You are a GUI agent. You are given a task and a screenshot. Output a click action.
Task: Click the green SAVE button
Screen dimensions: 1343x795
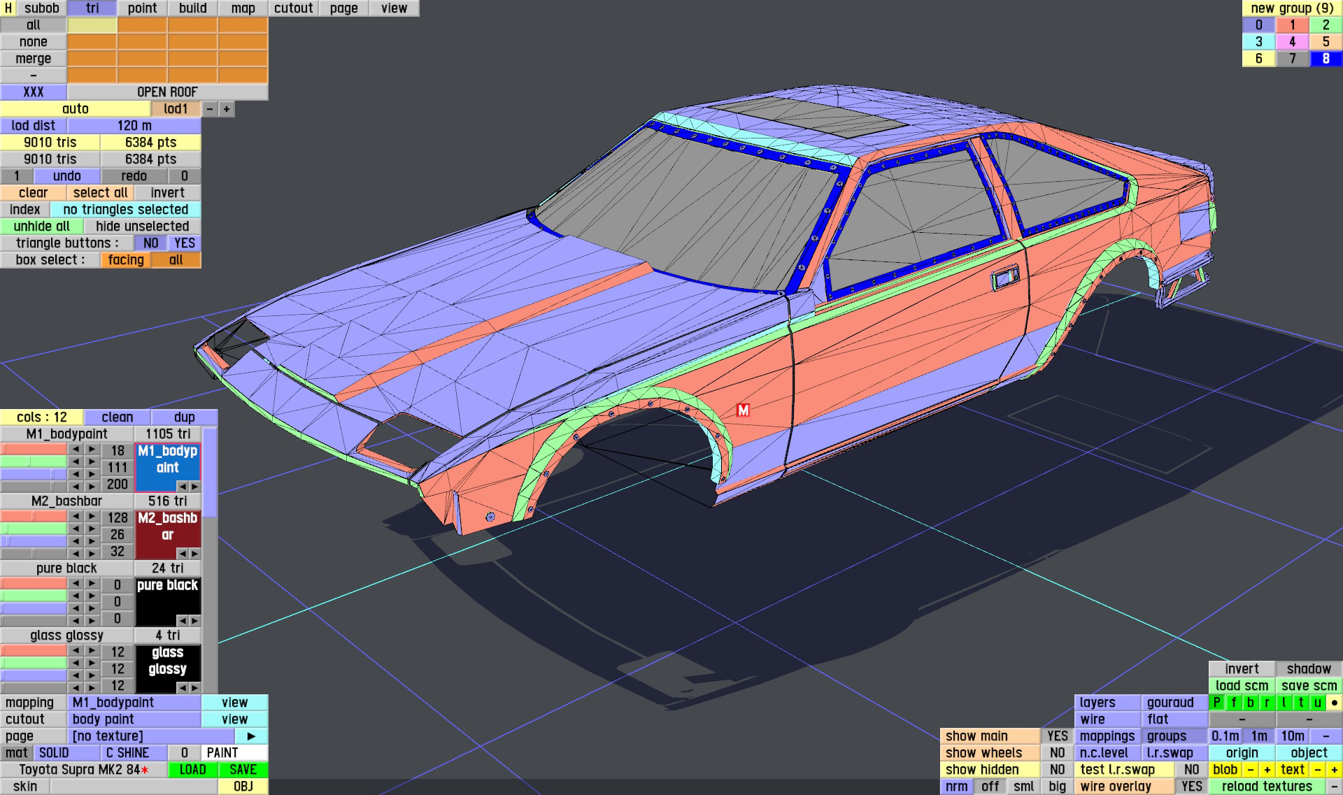[x=243, y=770]
